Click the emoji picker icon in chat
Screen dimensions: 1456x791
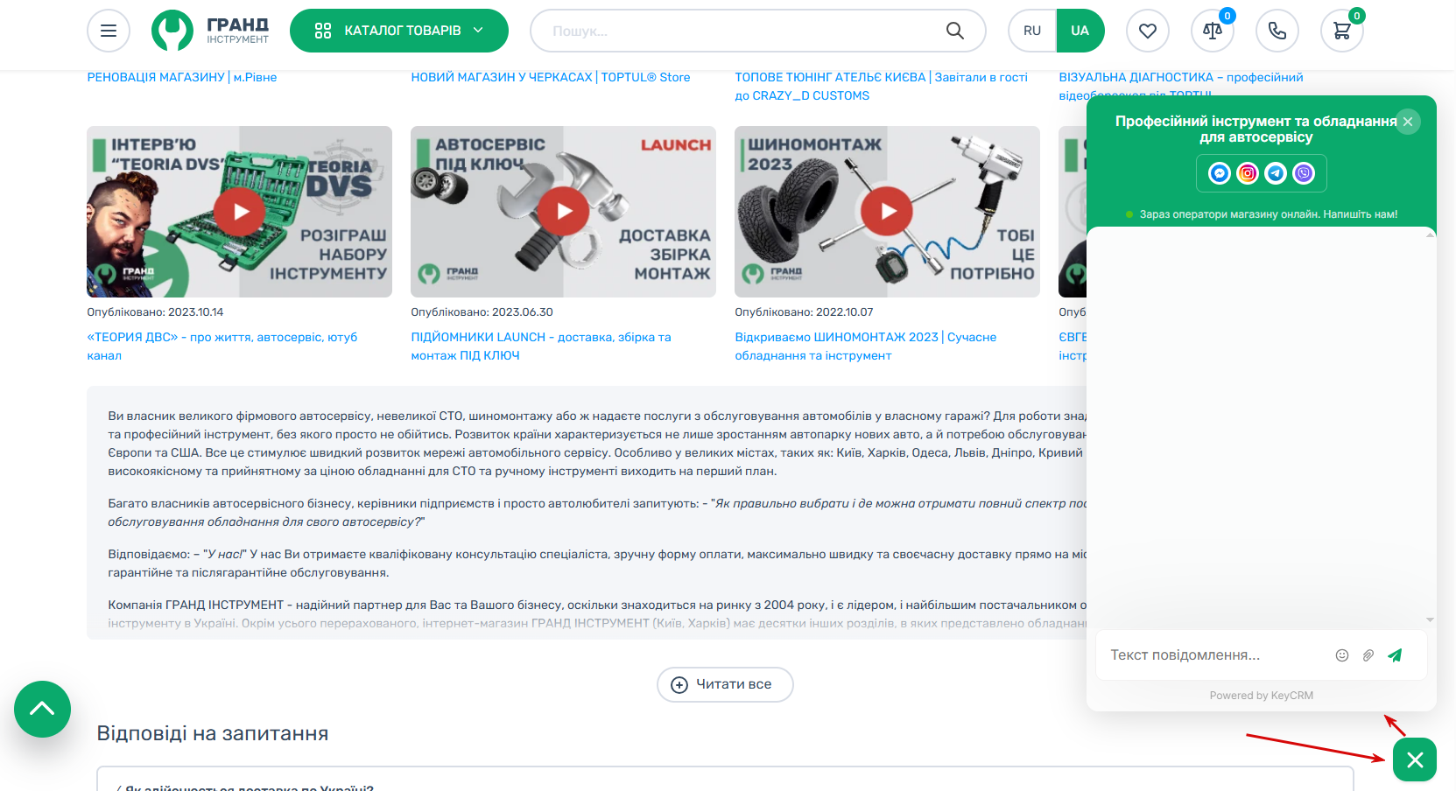(1342, 655)
